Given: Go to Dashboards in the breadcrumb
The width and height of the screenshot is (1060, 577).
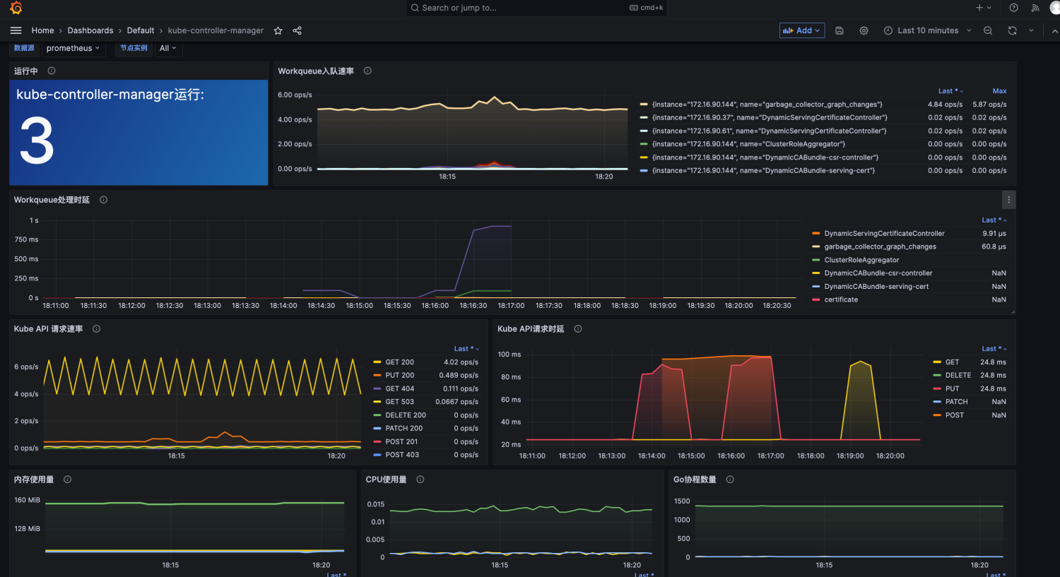Looking at the screenshot, I should pyautogui.click(x=90, y=30).
